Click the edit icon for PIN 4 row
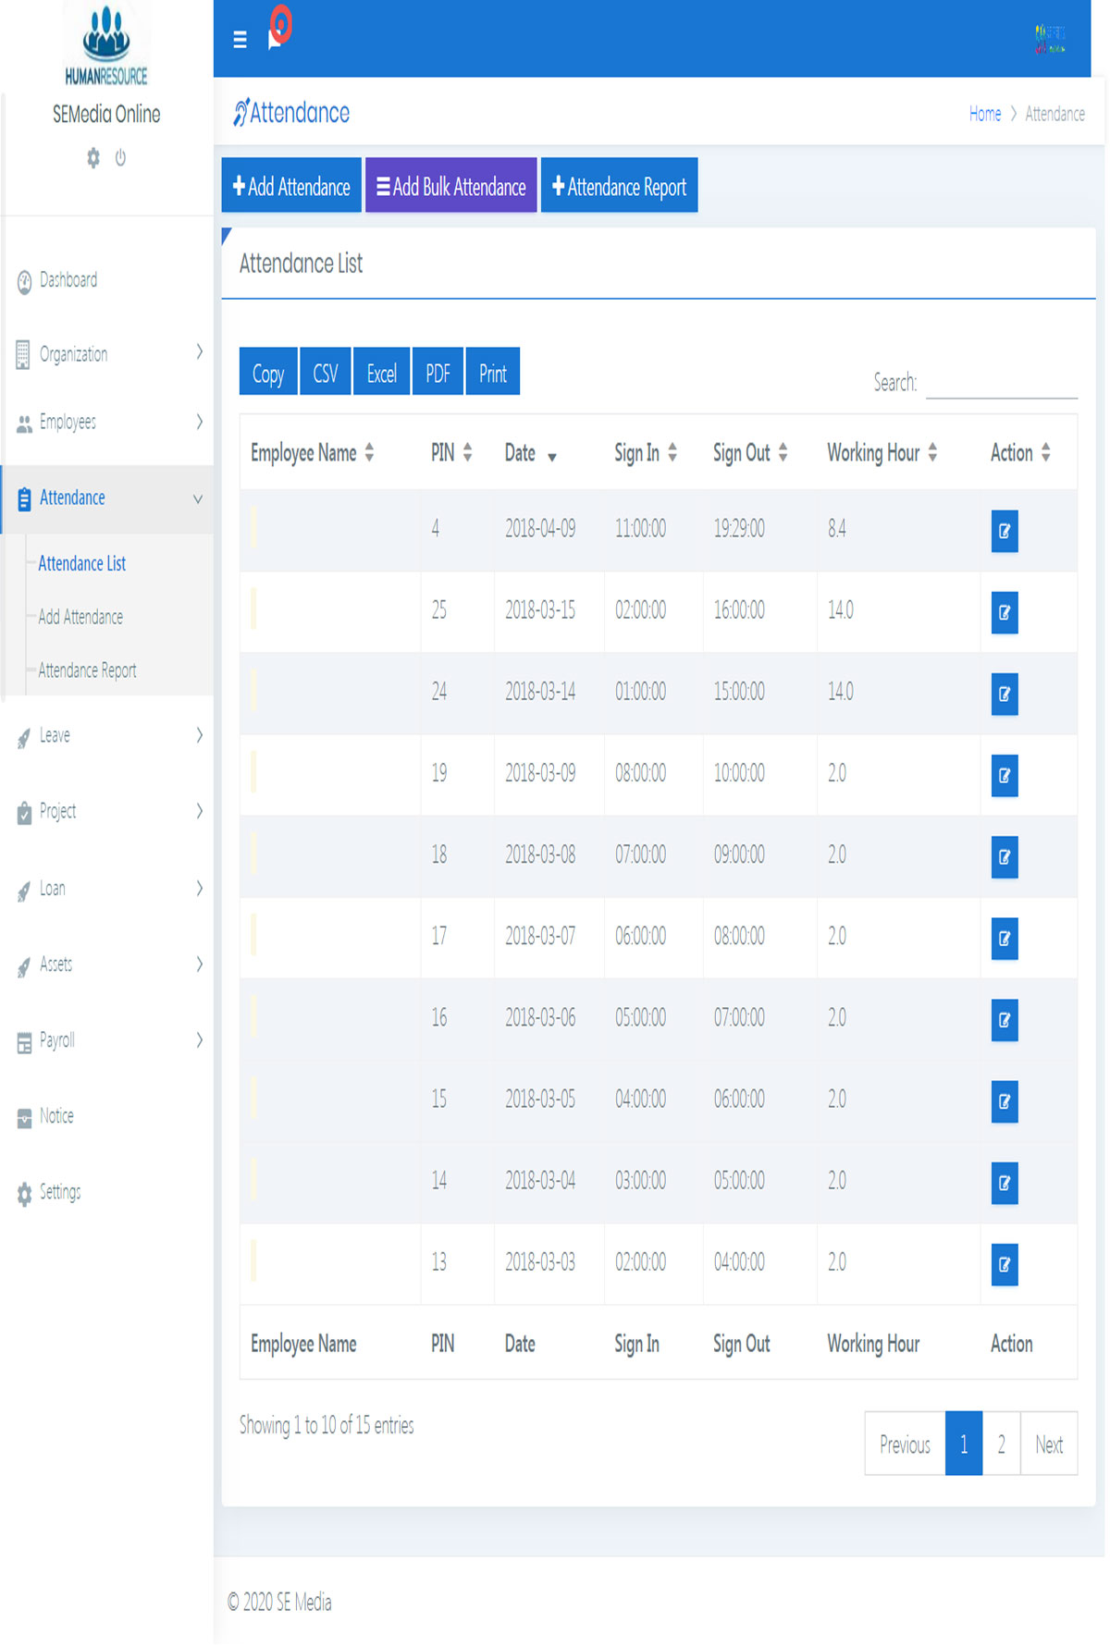The width and height of the screenshot is (1110, 1647). click(1005, 531)
